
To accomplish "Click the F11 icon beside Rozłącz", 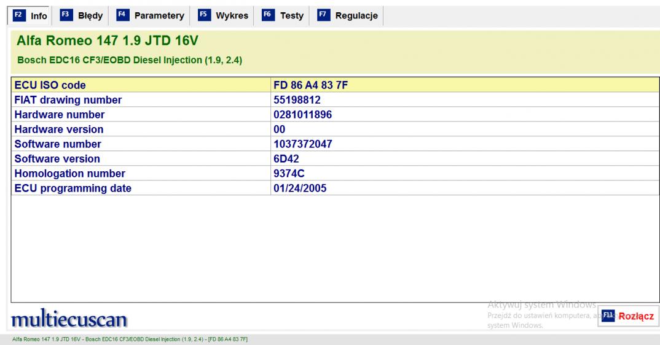I will coord(608,316).
